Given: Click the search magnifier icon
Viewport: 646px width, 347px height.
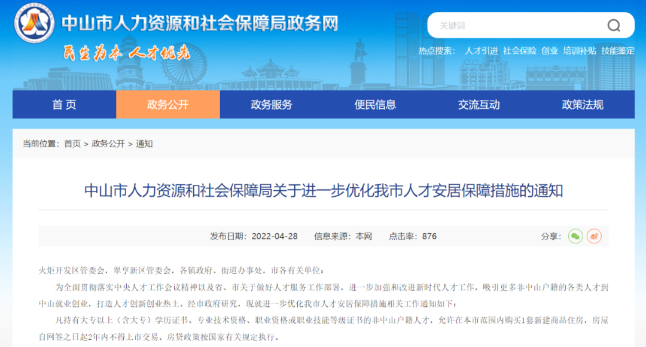Looking at the screenshot, I should [614, 25].
